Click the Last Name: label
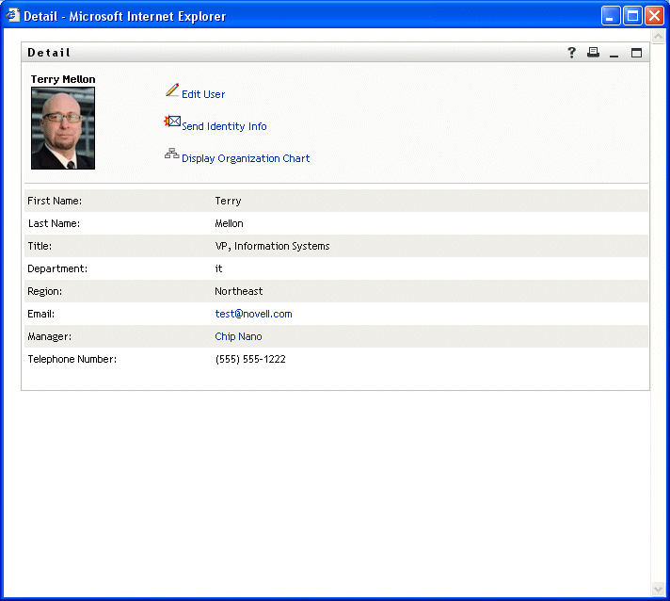Screen dimensions: 670x601 click(x=54, y=223)
